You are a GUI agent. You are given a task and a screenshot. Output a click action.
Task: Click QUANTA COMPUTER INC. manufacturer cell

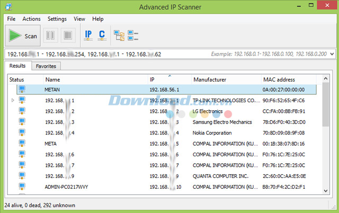point(220,176)
